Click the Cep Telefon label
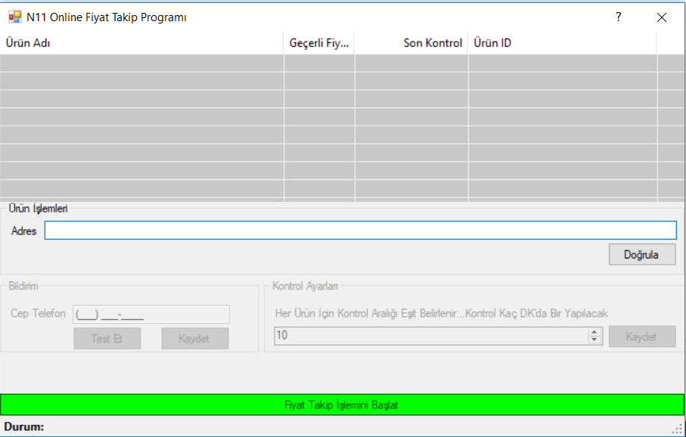686x437 pixels. [38, 313]
